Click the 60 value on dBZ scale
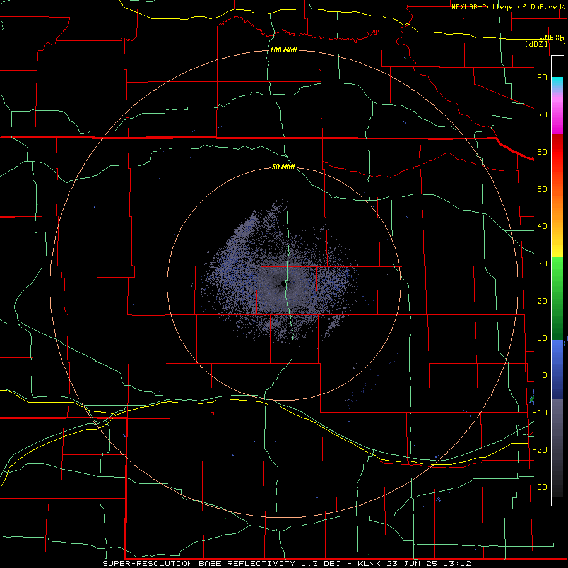The image size is (568, 568). (x=542, y=151)
